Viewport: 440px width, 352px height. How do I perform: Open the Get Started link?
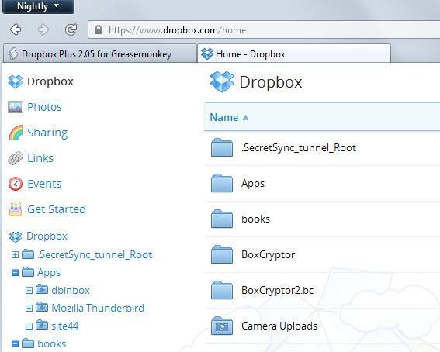coord(57,209)
